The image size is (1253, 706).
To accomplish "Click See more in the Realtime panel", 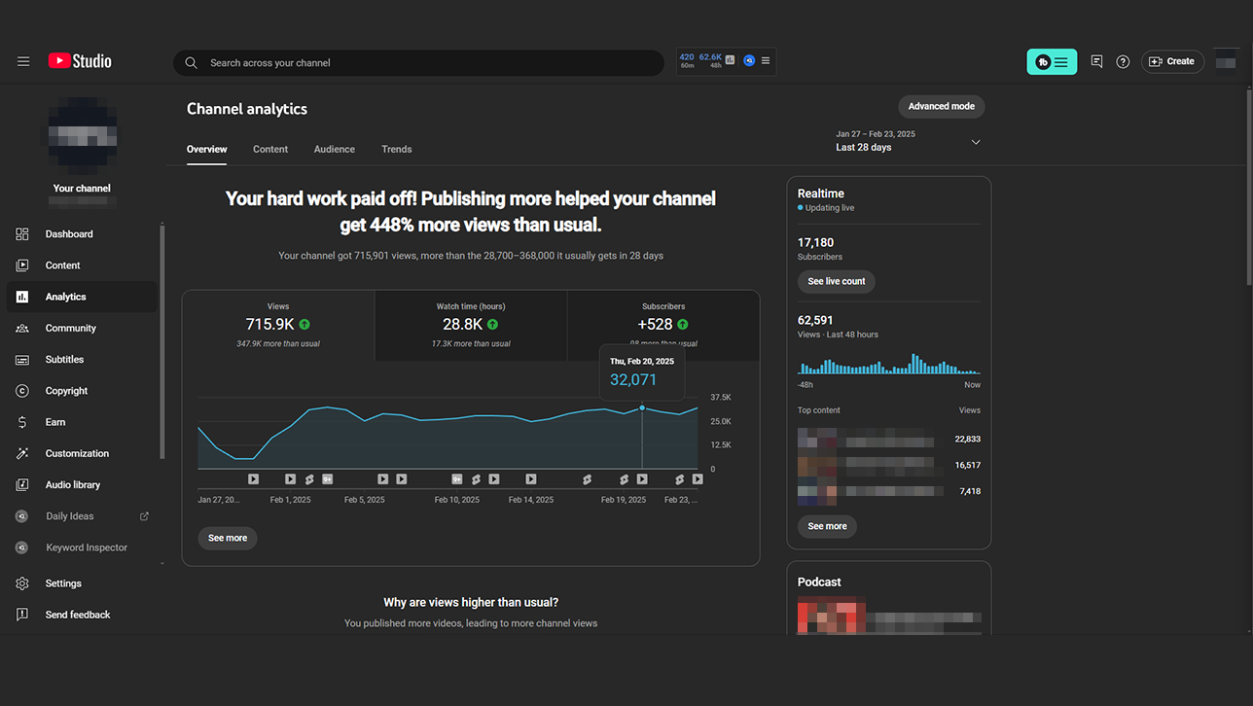I will [x=828, y=527].
